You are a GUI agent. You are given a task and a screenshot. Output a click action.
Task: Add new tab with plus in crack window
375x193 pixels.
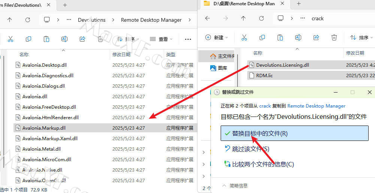coord(299,4)
